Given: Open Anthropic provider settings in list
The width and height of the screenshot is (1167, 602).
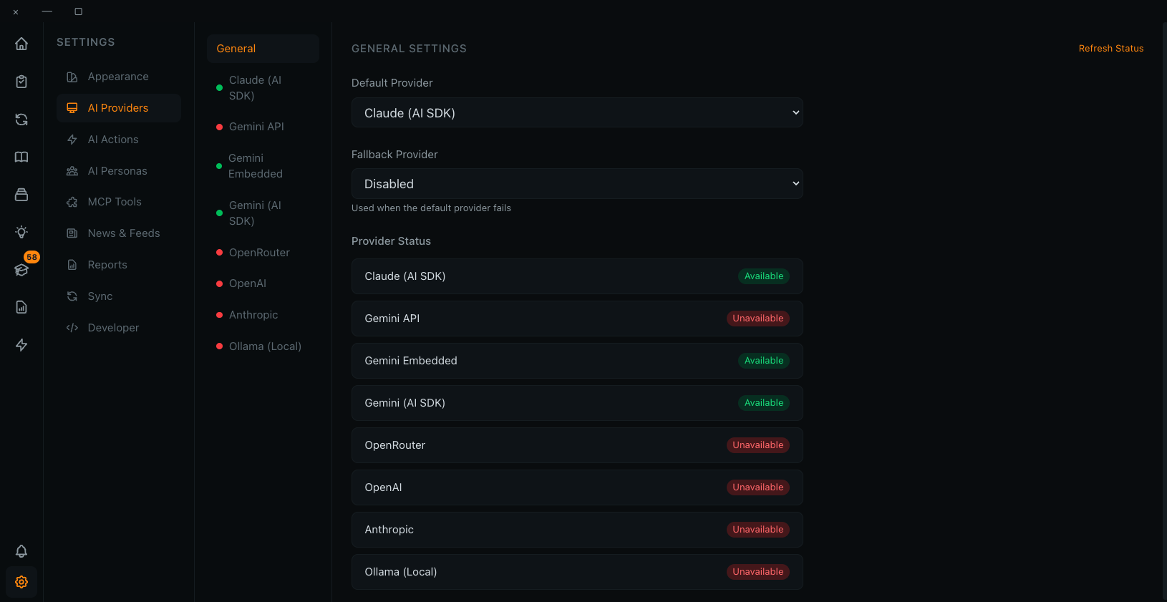Looking at the screenshot, I should [263, 315].
